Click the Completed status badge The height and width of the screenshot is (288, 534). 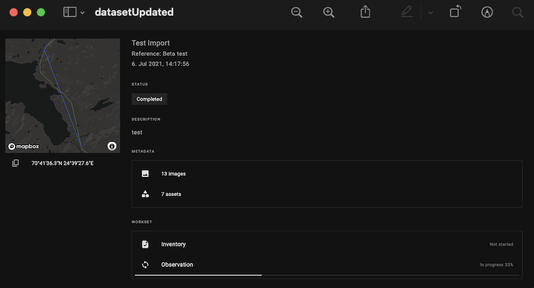click(x=149, y=99)
